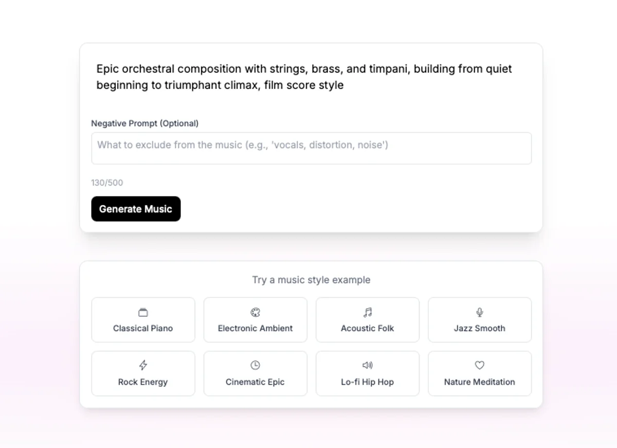
Task: Choose the Nature Meditation style label
Action: 480,382
